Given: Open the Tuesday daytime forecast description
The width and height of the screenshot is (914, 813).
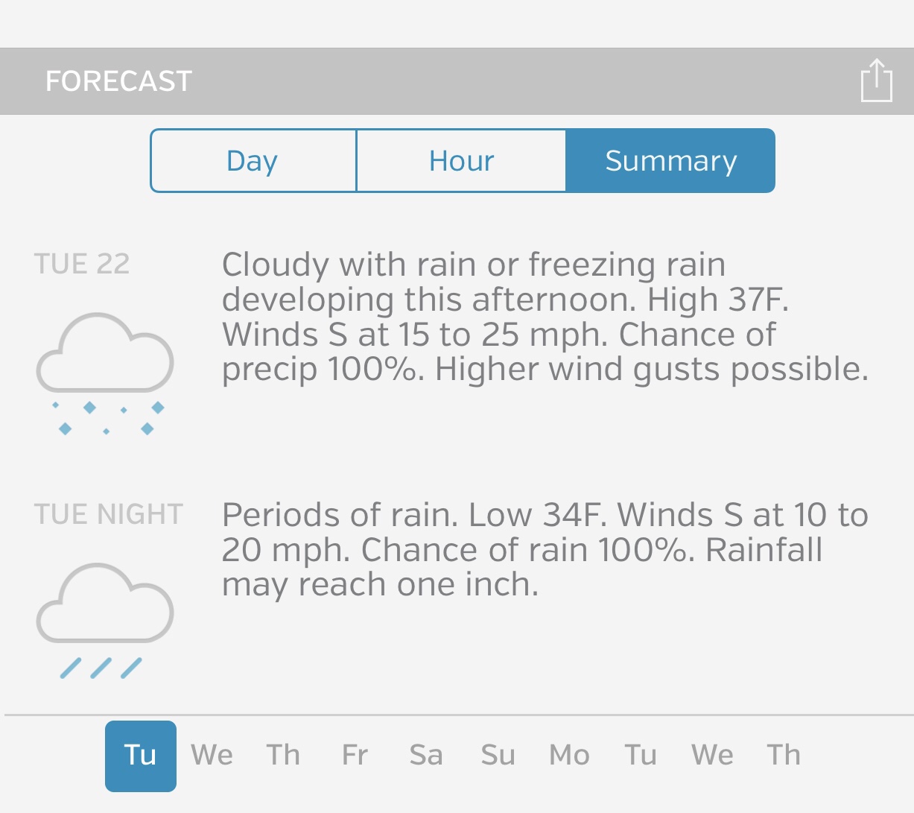Looking at the screenshot, I should coord(545,317).
